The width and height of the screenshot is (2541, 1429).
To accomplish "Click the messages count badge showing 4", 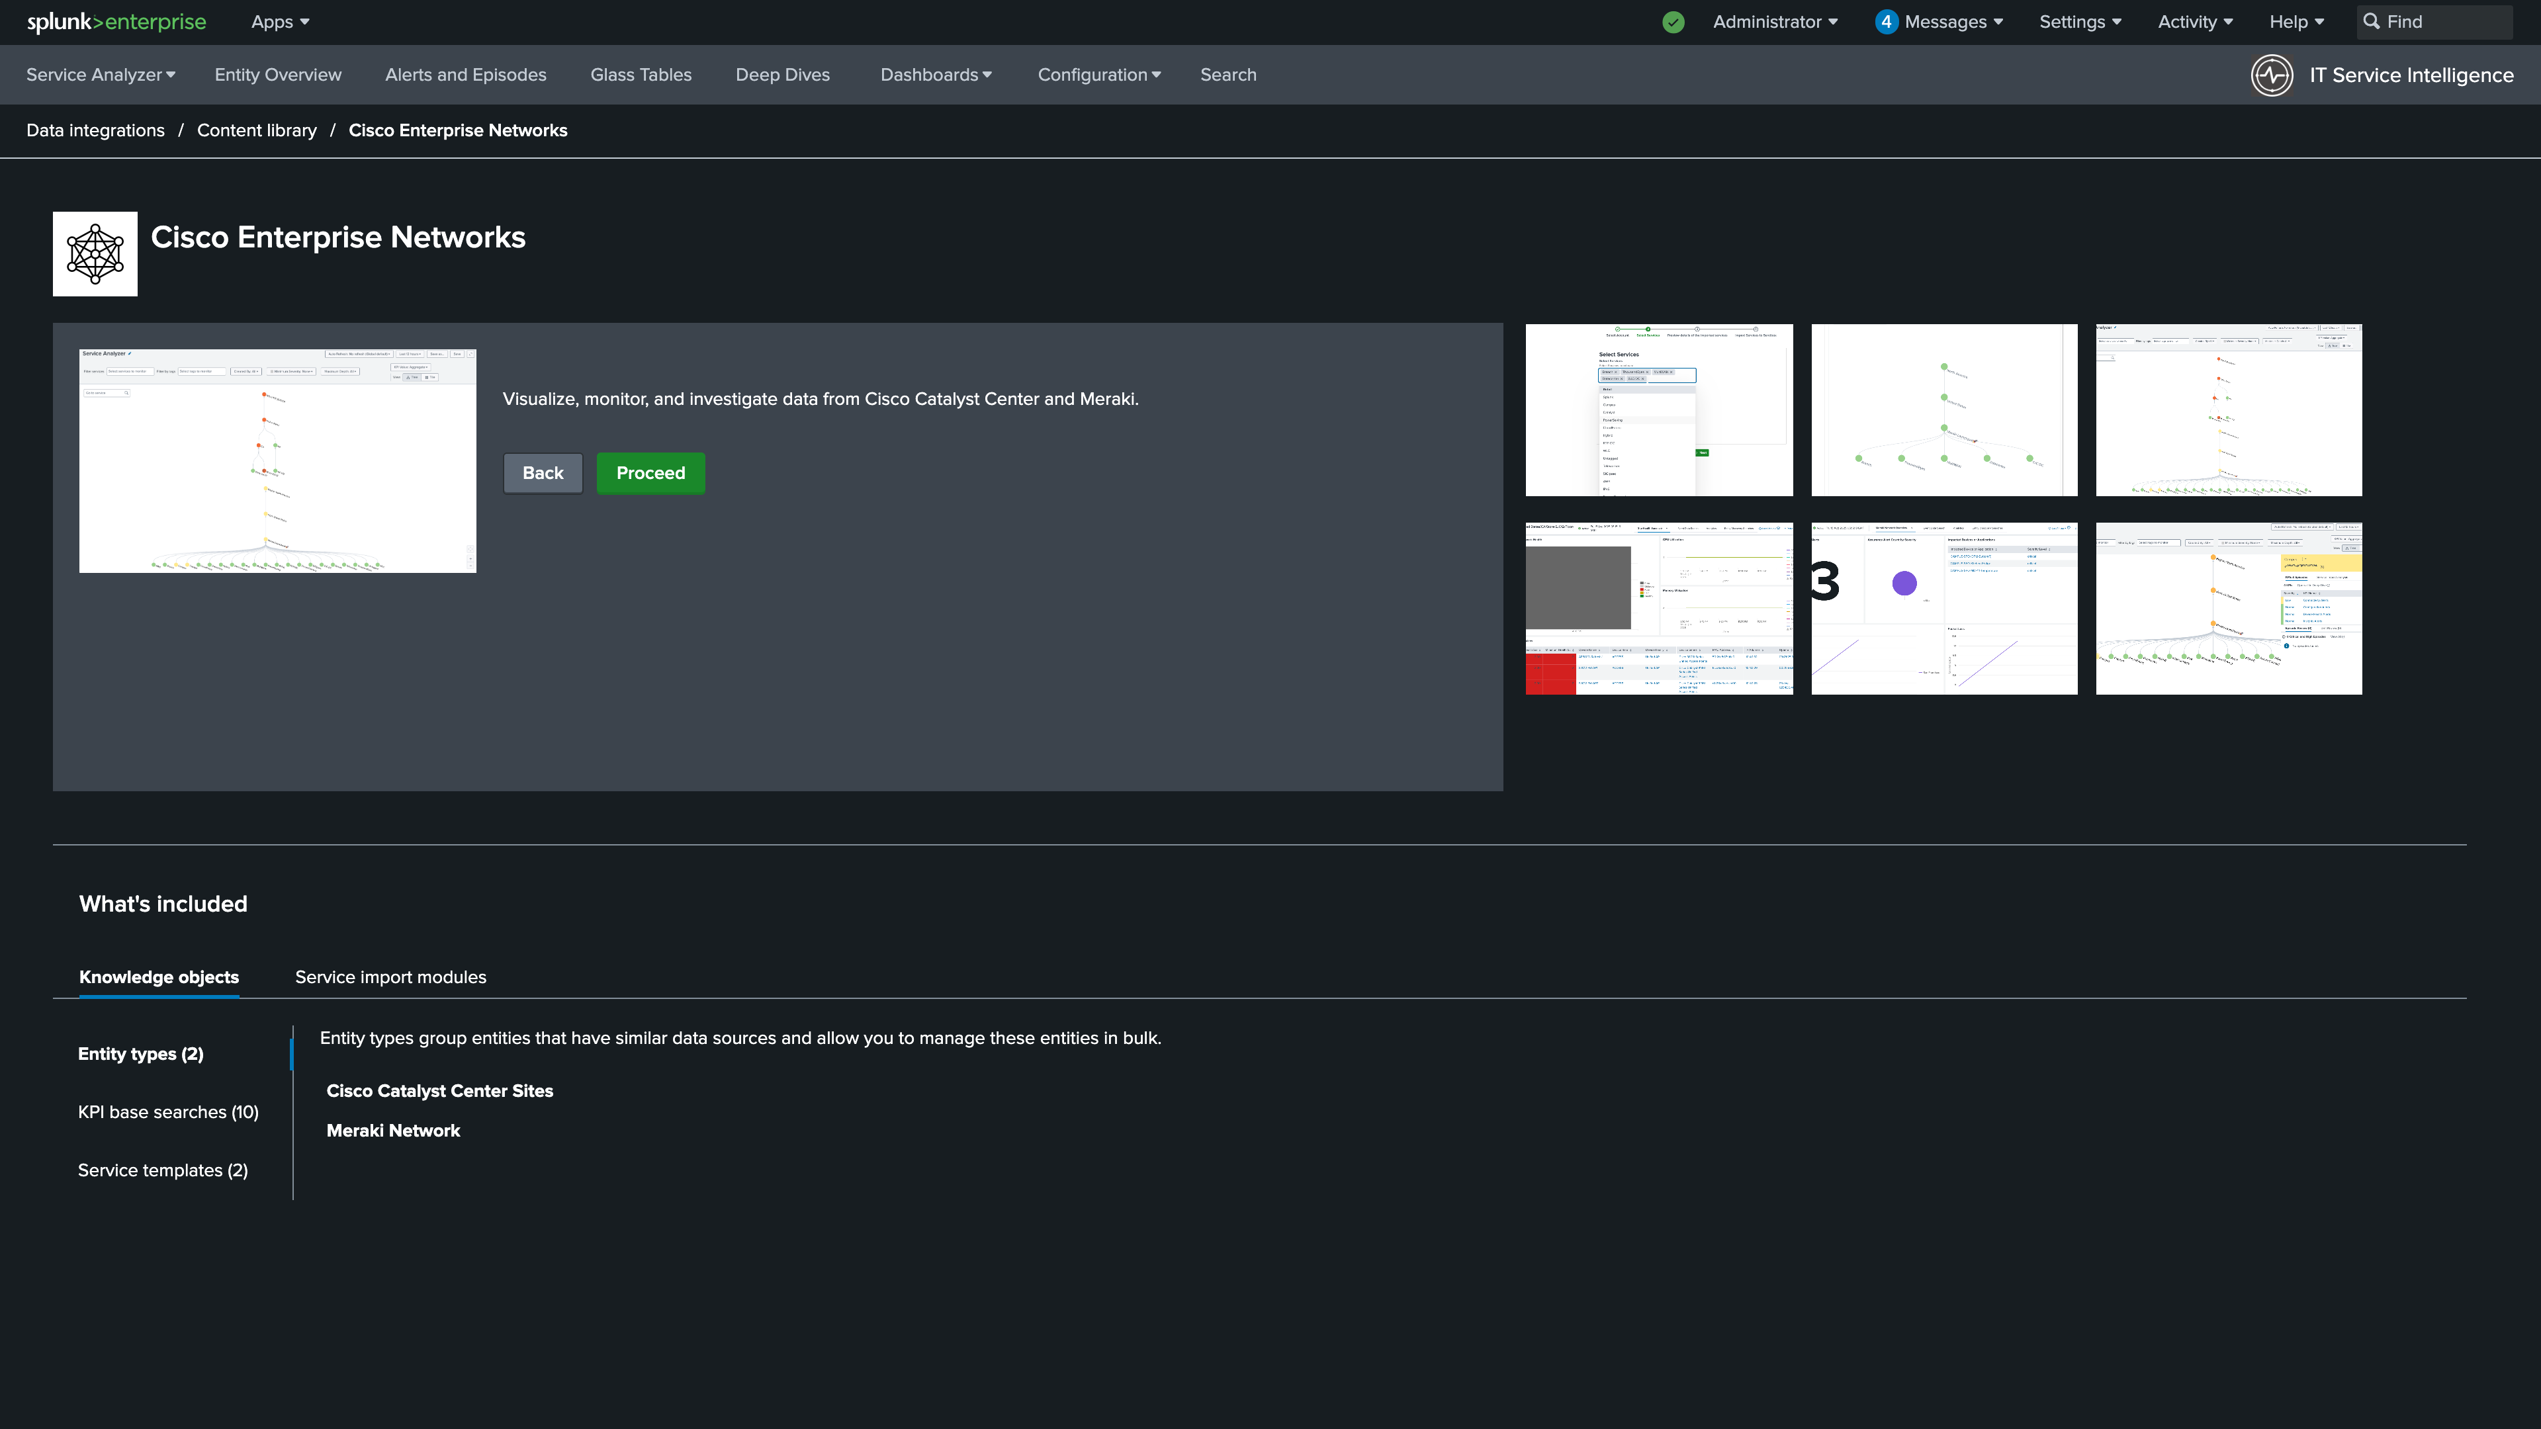I will tap(1886, 22).
